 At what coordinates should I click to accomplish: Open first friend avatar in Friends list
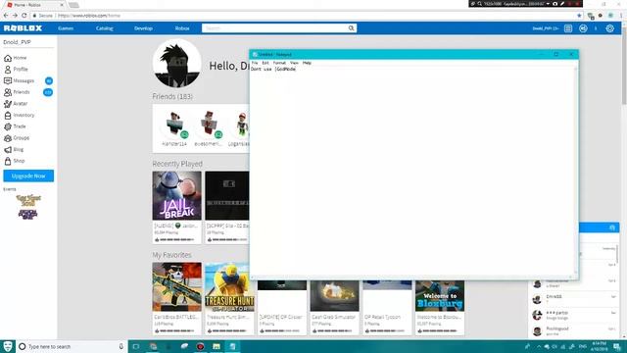pos(174,125)
